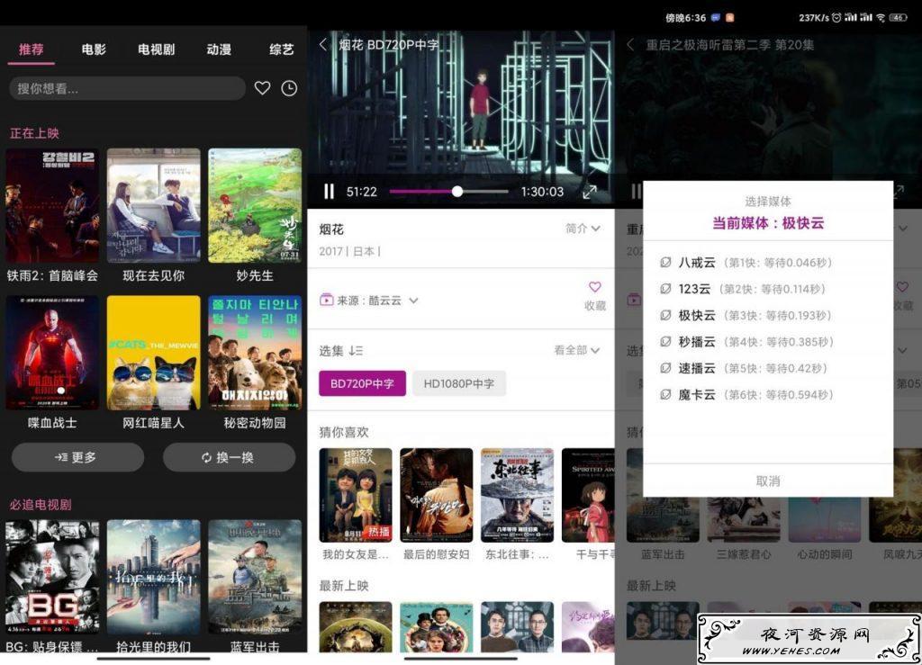Switch to the 电影 tab
This screenshot has height=665, width=922.
pyautogui.click(x=94, y=49)
